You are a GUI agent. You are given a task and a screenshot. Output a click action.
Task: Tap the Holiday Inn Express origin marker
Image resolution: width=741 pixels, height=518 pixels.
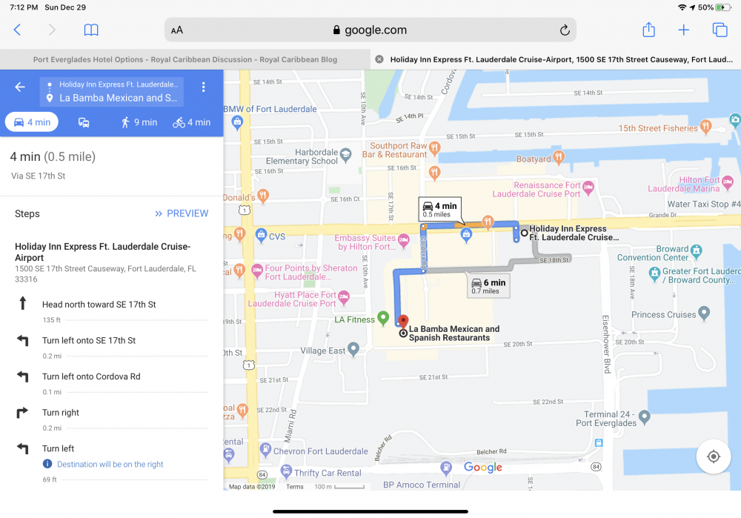(524, 233)
